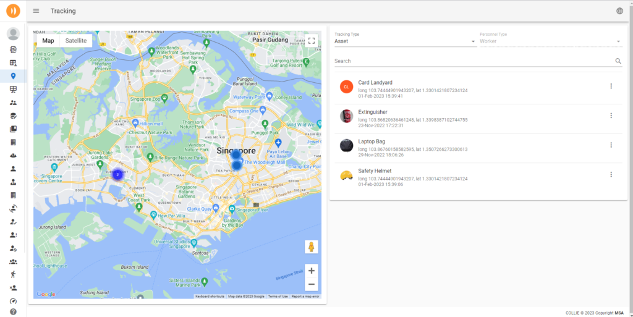Image resolution: width=633 pixels, height=317 pixels.
Task: Select the Safety Helmet asset row
Action: pos(478,178)
